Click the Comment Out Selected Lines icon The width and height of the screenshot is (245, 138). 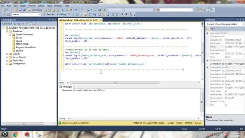[113, 15]
